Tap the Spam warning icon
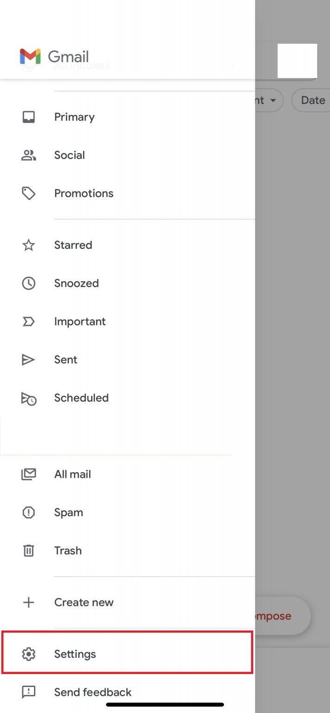This screenshot has height=713, width=330. click(x=29, y=512)
